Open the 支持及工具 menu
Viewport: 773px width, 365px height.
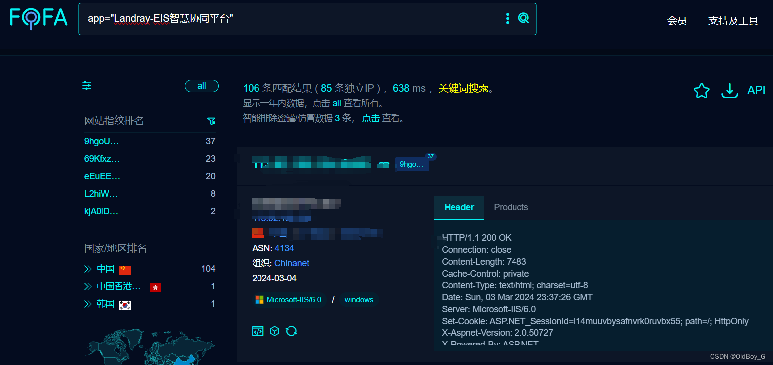pyautogui.click(x=733, y=21)
